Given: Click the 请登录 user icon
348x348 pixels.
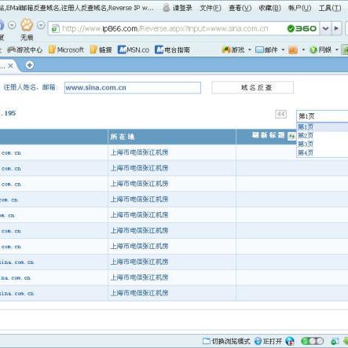Looking at the screenshot, I should [167, 8].
